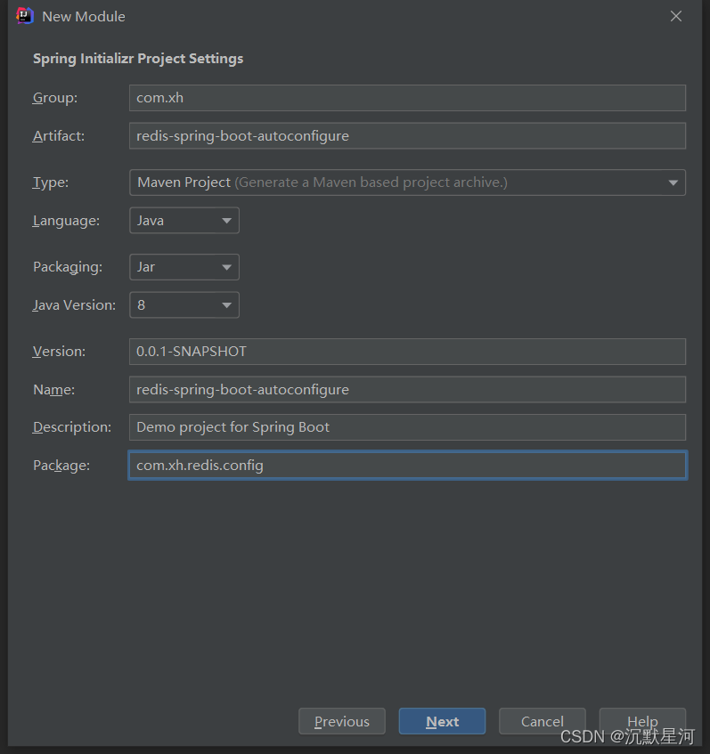Open the Packaging Jar dropdown
Viewport: 710px width, 754px height.
click(184, 267)
